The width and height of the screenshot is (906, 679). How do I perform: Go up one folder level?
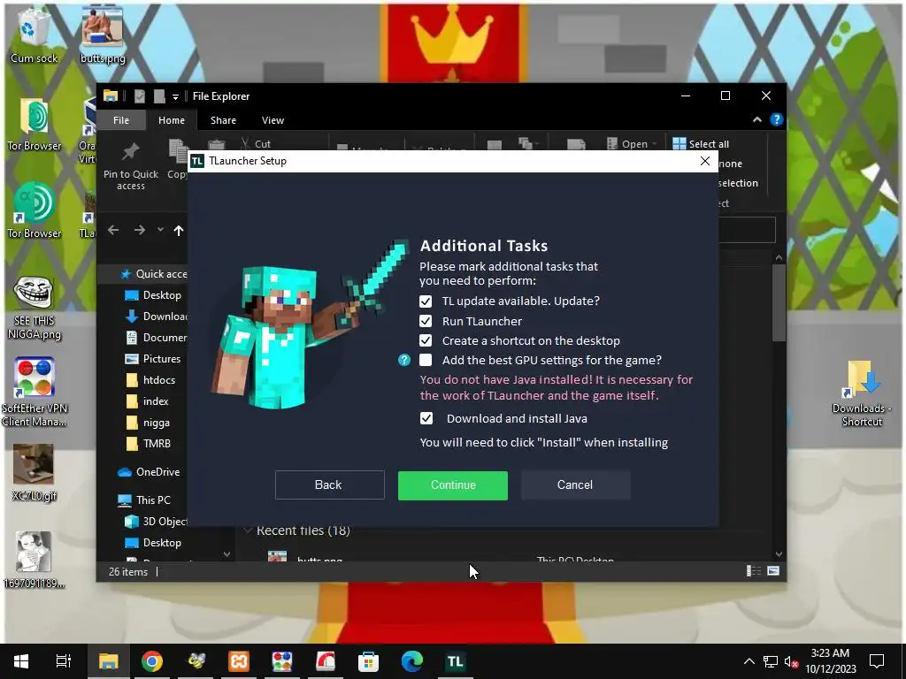[x=179, y=231]
